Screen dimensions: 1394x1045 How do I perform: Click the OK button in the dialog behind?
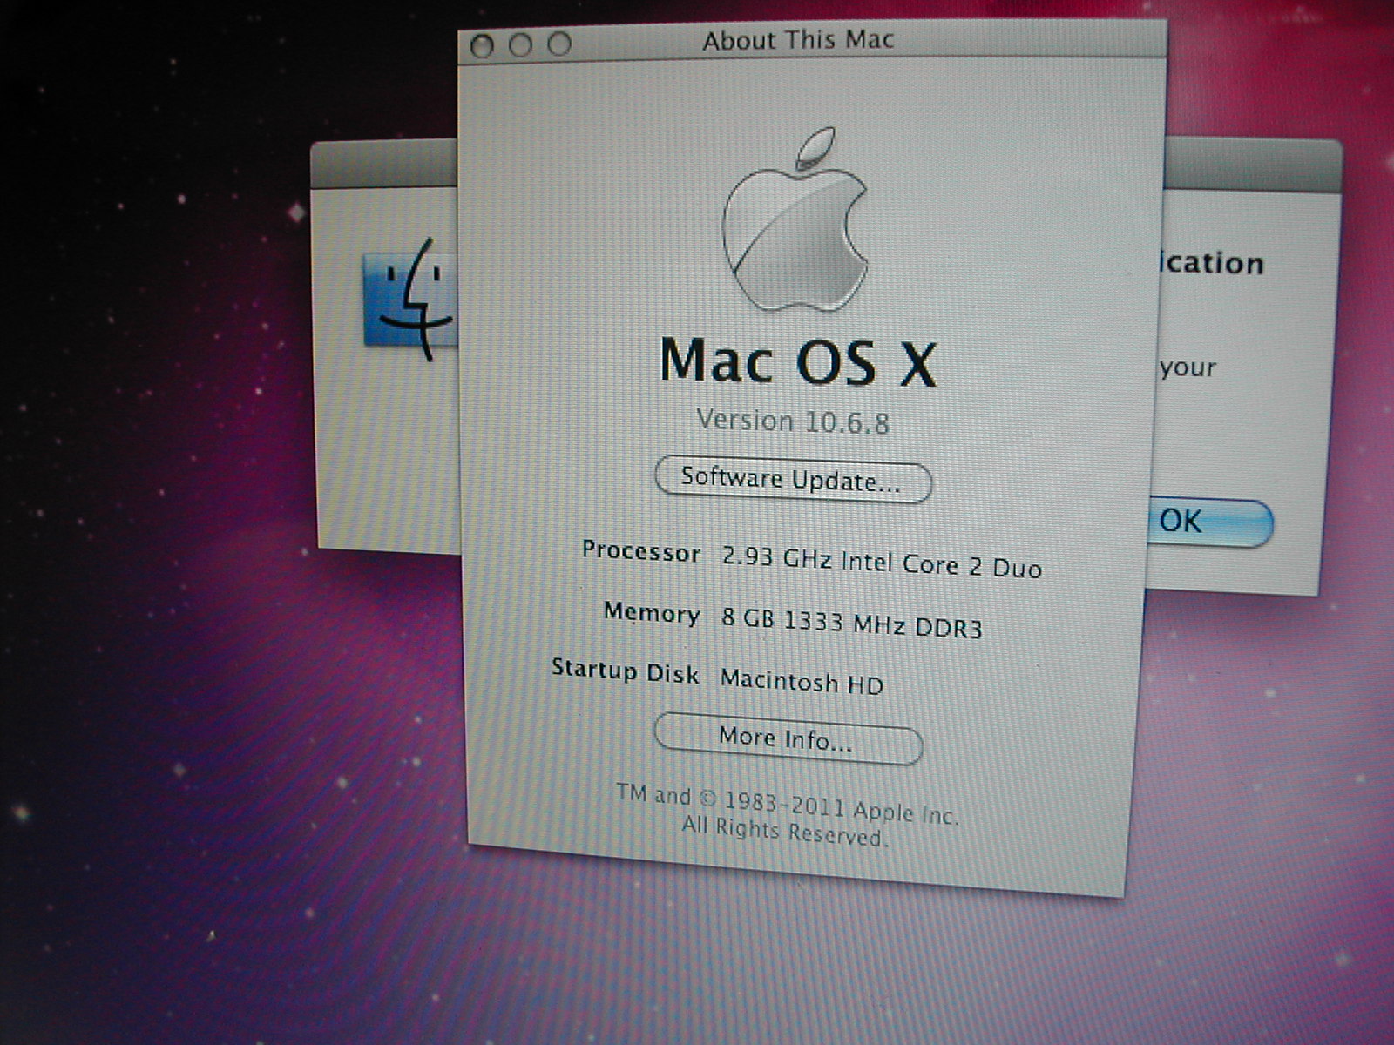click(x=1210, y=522)
